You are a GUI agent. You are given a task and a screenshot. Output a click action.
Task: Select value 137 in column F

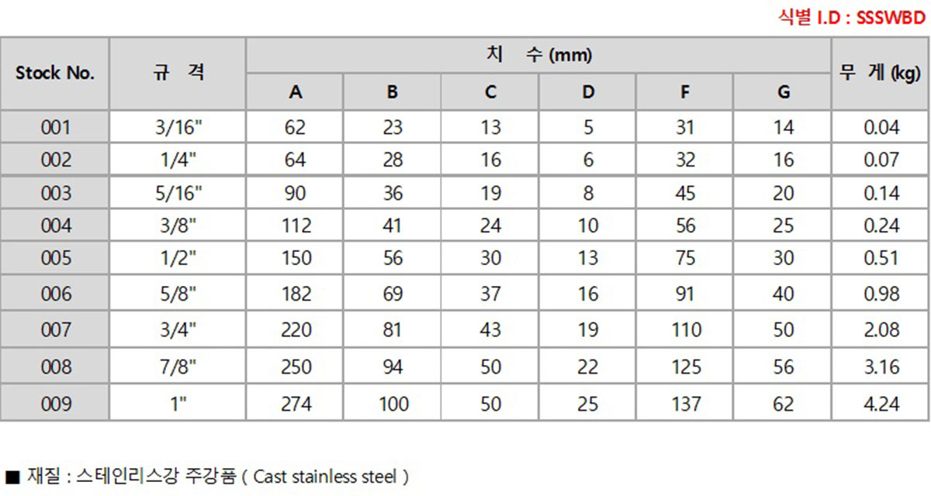point(685,404)
